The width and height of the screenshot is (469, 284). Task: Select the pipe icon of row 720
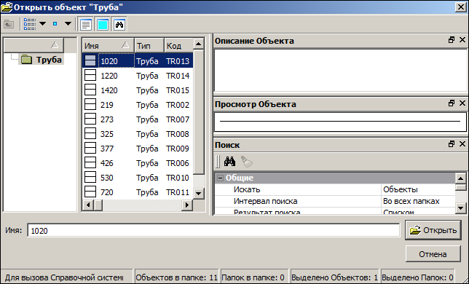click(x=90, y=192)
